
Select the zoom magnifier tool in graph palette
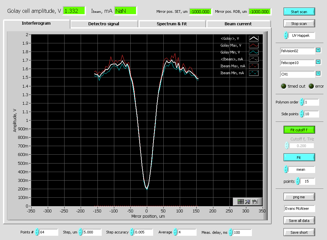tap(248, 202)
